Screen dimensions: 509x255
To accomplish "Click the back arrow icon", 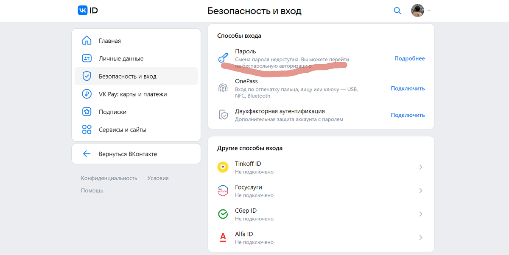I will tap(87, 154).
